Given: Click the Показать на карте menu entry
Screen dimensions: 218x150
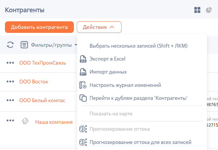Looking at the screenshot, I should point(111,114).
